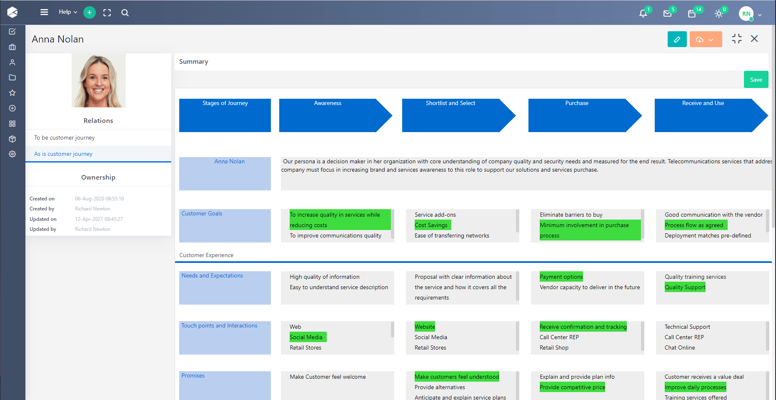The width and height of the screenshot is (776, 400).
Task: Open the calendar icon with badge 14
Action: [692, 13]
